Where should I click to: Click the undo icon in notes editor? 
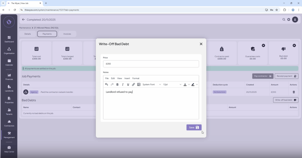tap(106, 84)
